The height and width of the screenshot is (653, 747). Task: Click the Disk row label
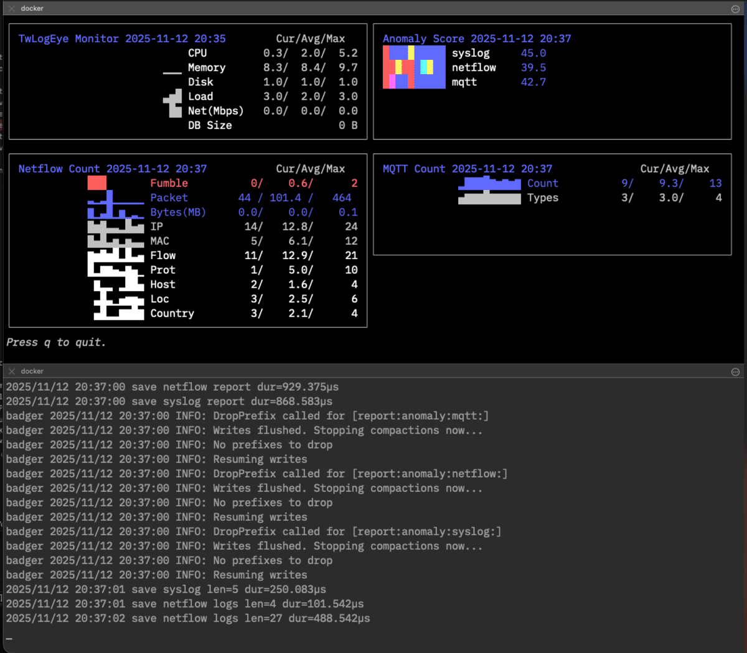(200, 82)
